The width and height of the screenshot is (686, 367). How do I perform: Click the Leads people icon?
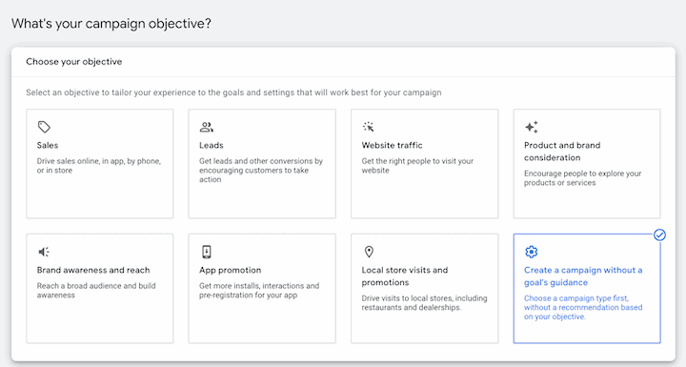click(x=207, y=127)
